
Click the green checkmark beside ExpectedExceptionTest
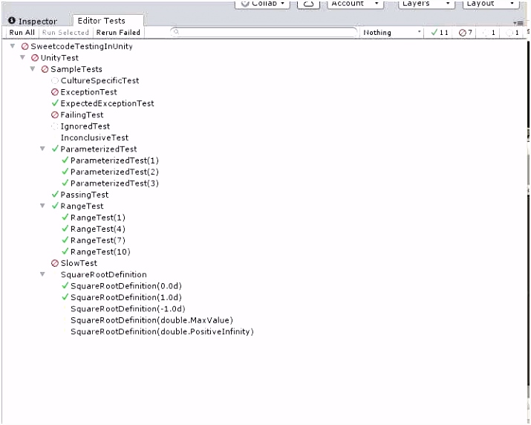(x=55, y=103)
